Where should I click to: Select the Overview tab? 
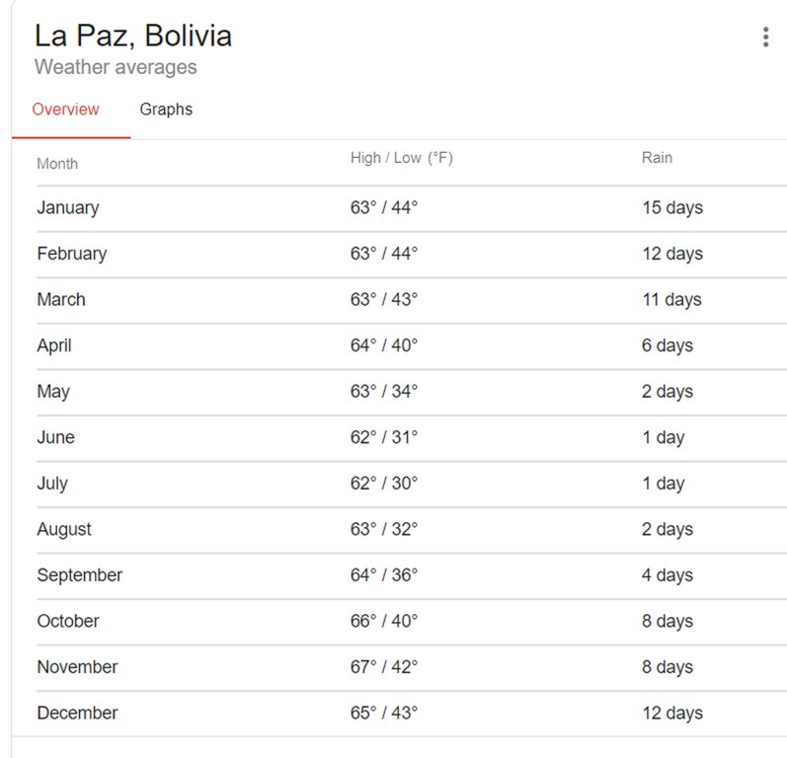coord(65,110)
